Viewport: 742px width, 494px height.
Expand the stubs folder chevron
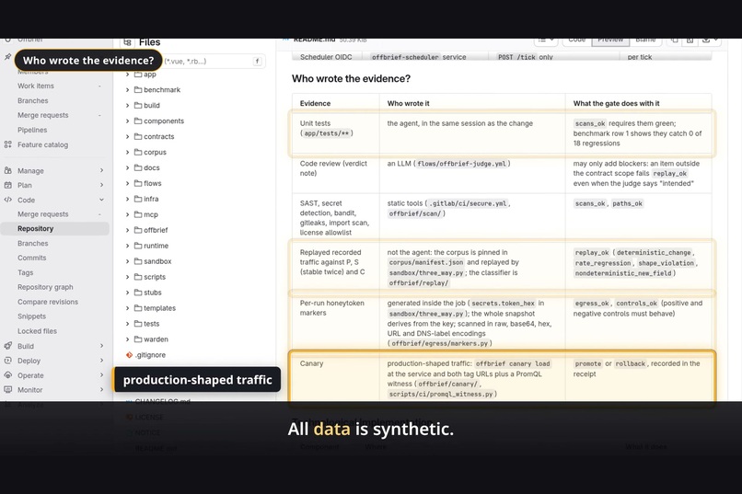pyautogui.click(x=127, y=293)
